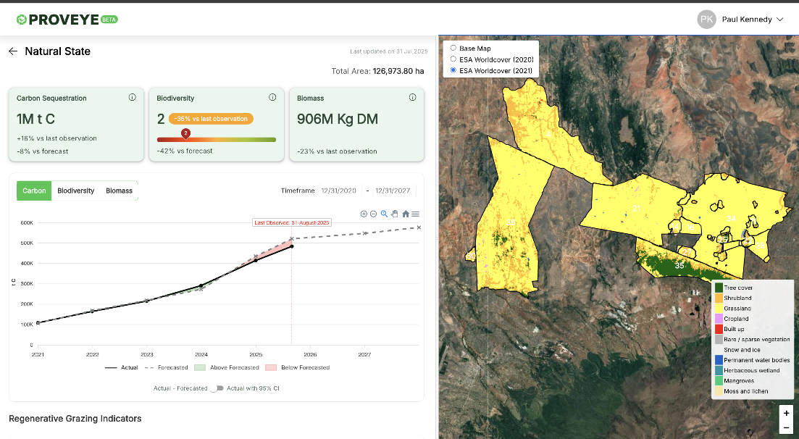799x439 pixels.
Task: Zoom in the map with plus button
Action: [786, 413]
